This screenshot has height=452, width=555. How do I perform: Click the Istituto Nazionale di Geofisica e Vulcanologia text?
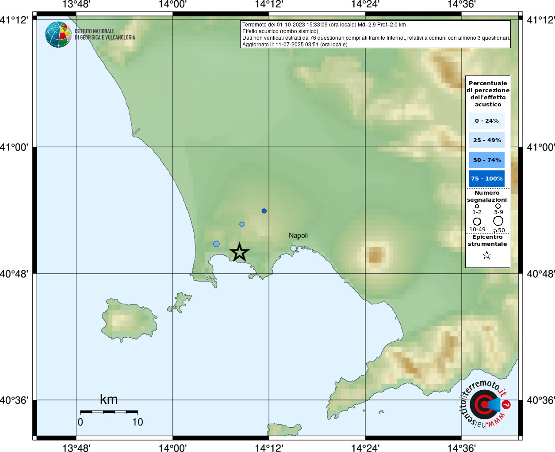tap(105, 34)
